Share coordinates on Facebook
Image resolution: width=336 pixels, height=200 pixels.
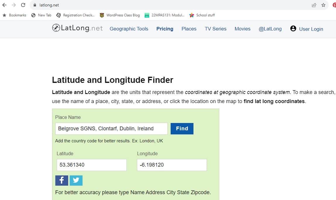62,180
